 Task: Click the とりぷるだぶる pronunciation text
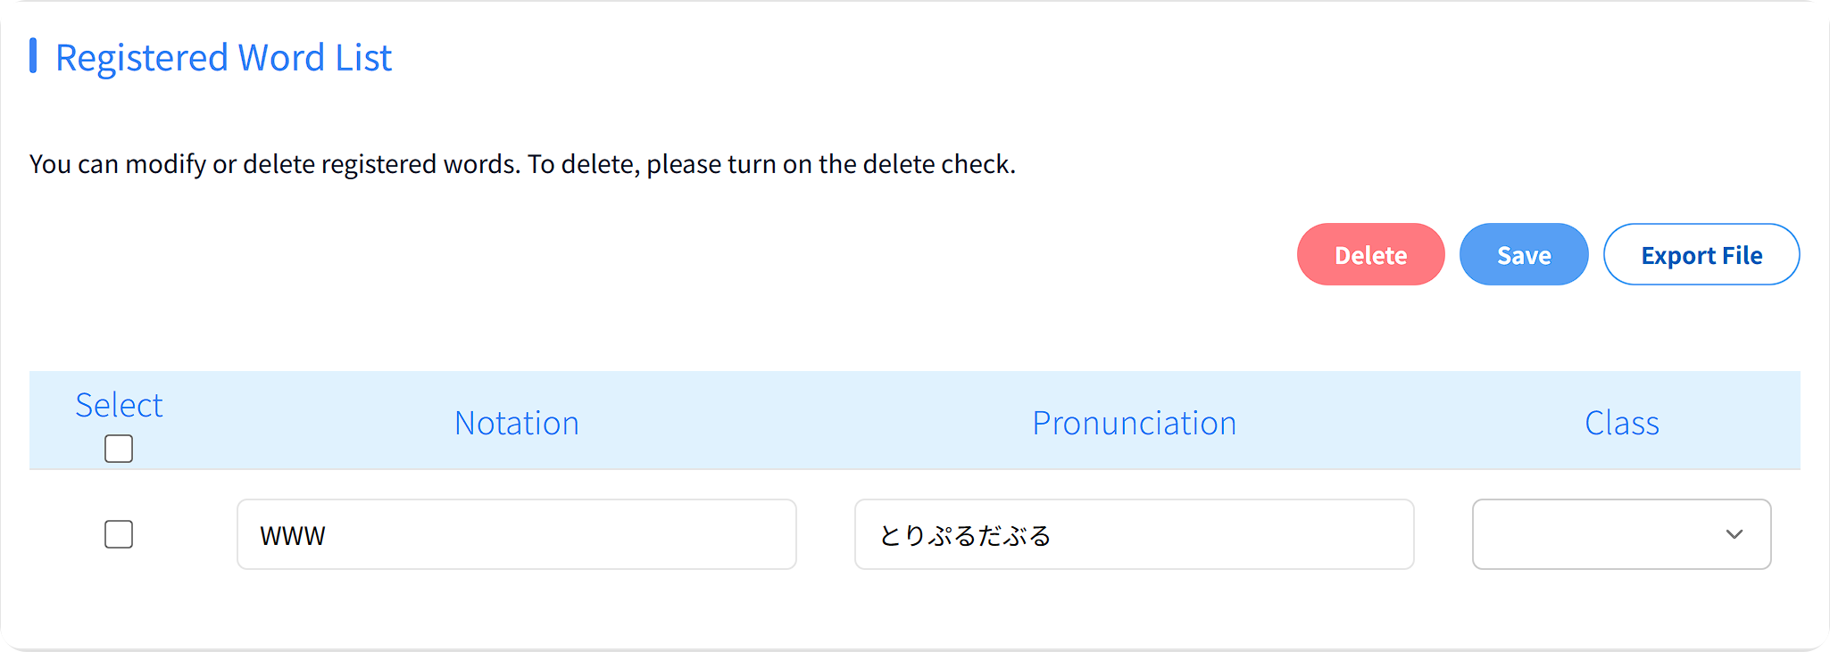(x=965, y=536)
